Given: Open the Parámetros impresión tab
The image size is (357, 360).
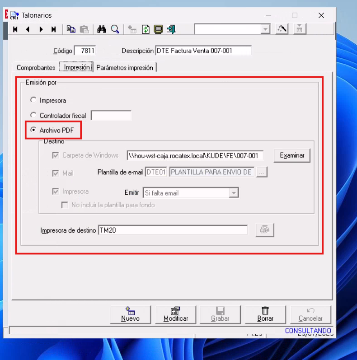Looking at the screenshot, I should point(125,68).
